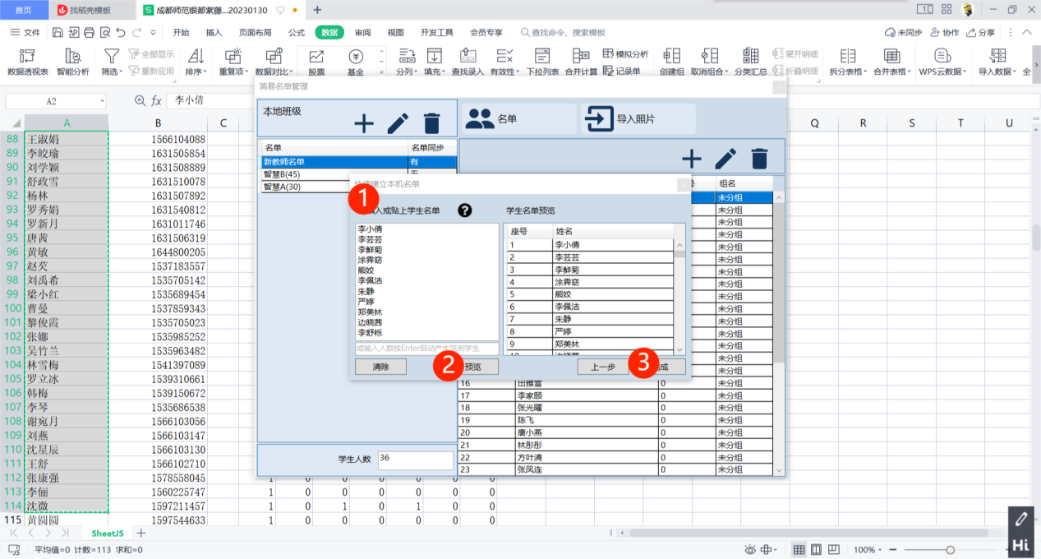Adjust the zoom slider in status bar
This screenshot has width=1041, height=559.
point(950,550)
